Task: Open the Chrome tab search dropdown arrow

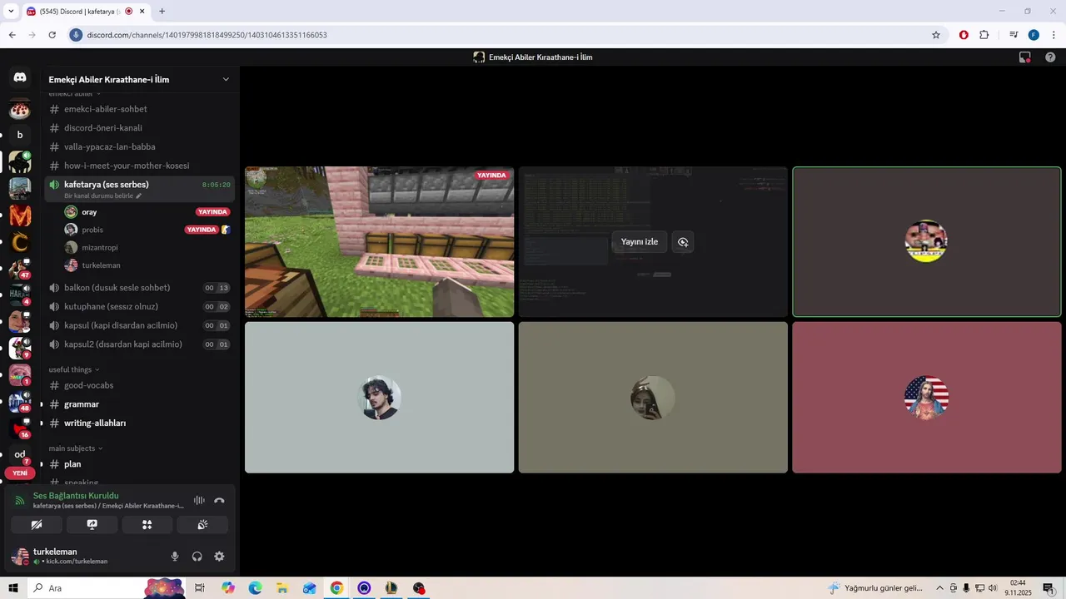Action: (x=11, y=12)
